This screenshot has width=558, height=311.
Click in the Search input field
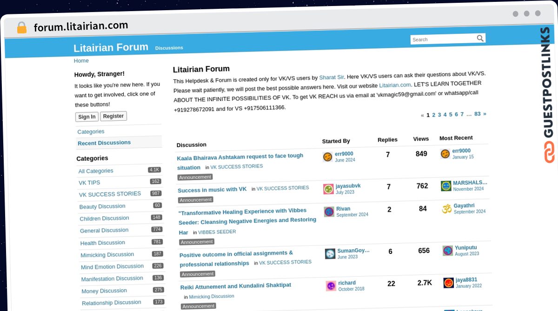point(443,39)
